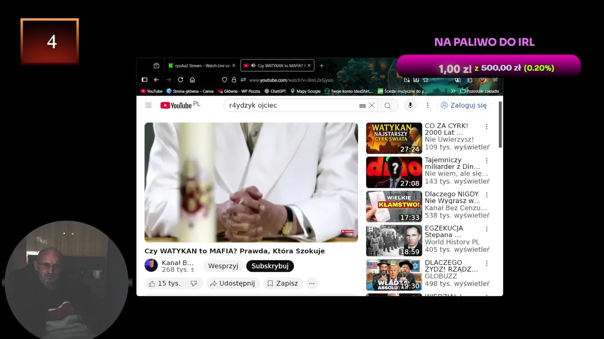The image size is (604, 339).
Task: Open the browser application menu hamburger
Action: [495, 80]
